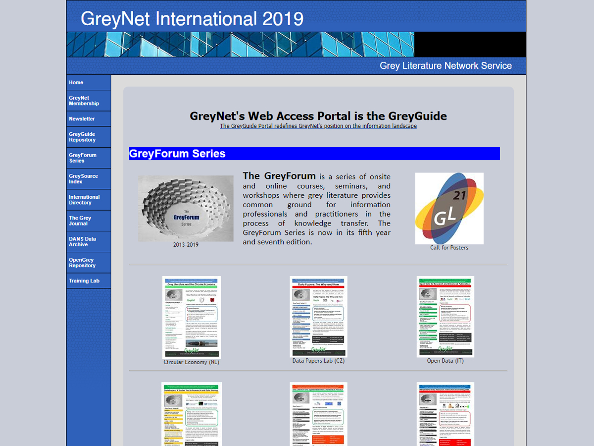Go to the International Directory page
Image resolution: width=594 pixels, height=446 pixels.
click(x=84, y=200)
